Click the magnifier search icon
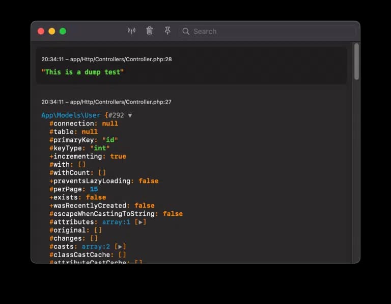391x304 pixels. 186,31
